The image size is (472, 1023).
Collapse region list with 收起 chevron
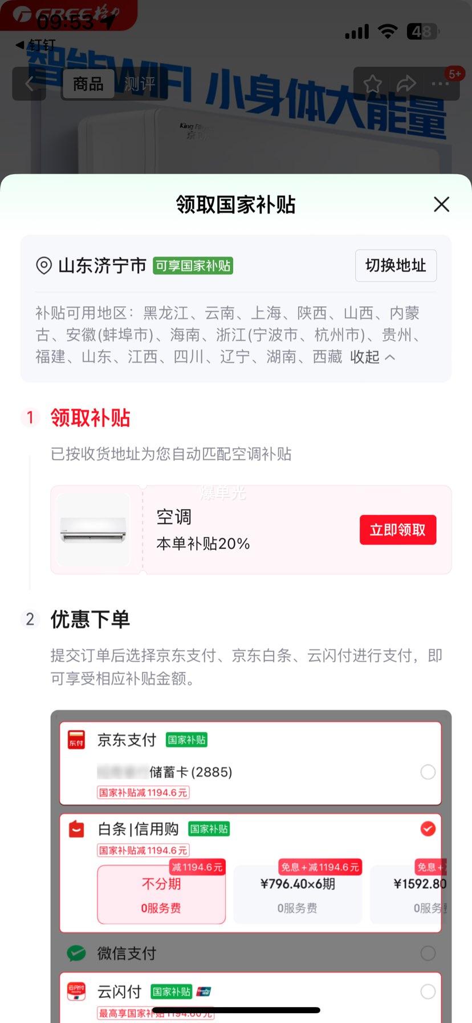[x=373, y=357]
